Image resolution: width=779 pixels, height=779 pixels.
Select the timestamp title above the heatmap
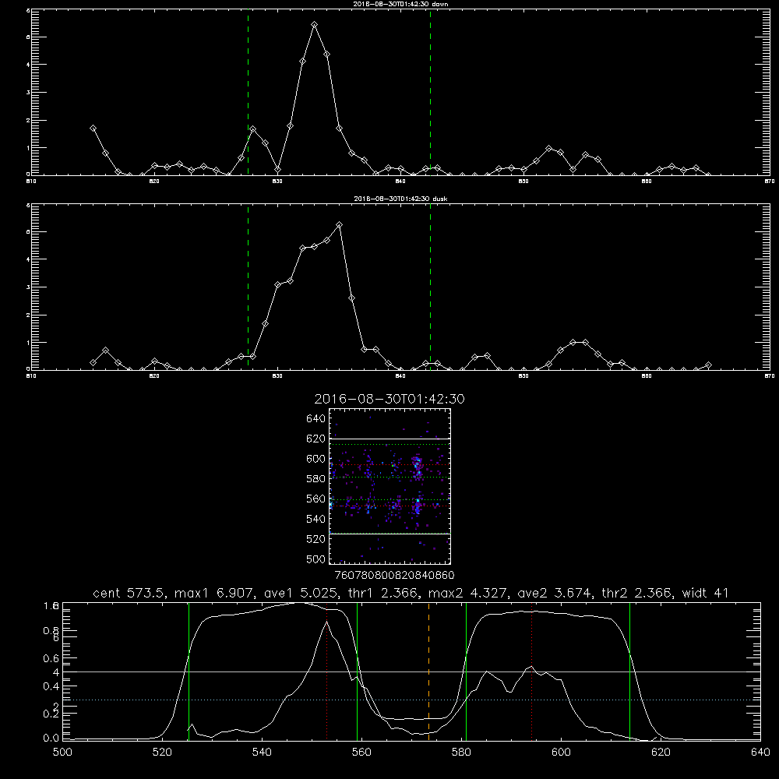point(389,399)
